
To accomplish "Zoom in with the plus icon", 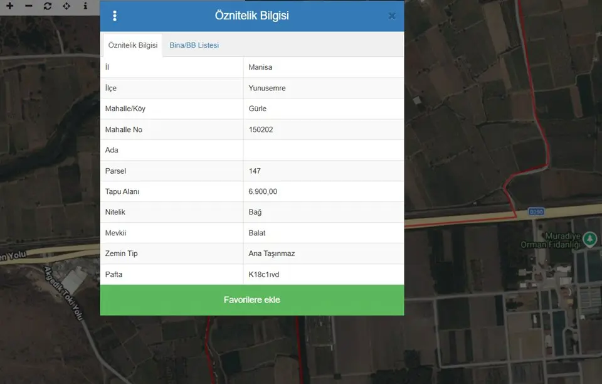I will [10, 6].
